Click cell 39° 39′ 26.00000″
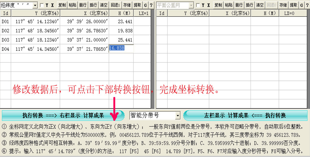Screen dimensions: 310x157 click(x=84, y=21)
